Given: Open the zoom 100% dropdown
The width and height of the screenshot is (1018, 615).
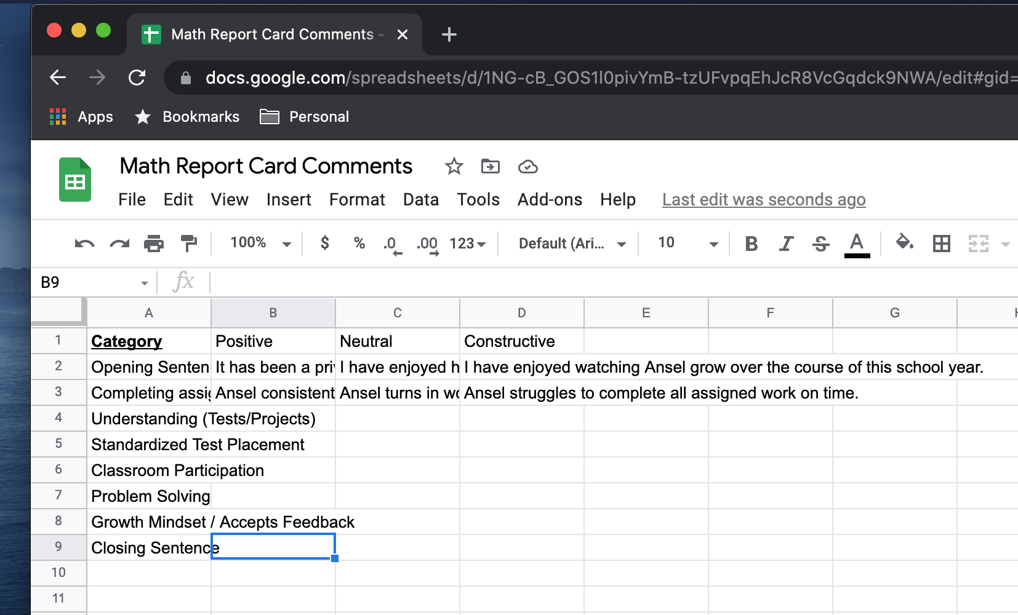Looking at the screenshot, I should pos(261,243).
